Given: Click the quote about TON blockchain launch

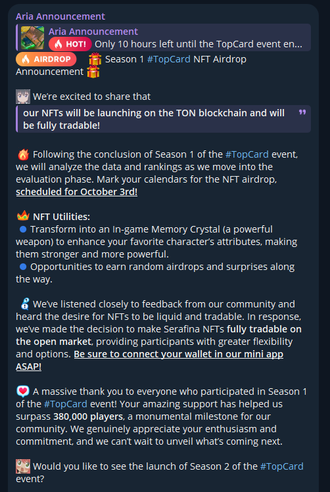Looking at the screenshot, I should 163,119.
